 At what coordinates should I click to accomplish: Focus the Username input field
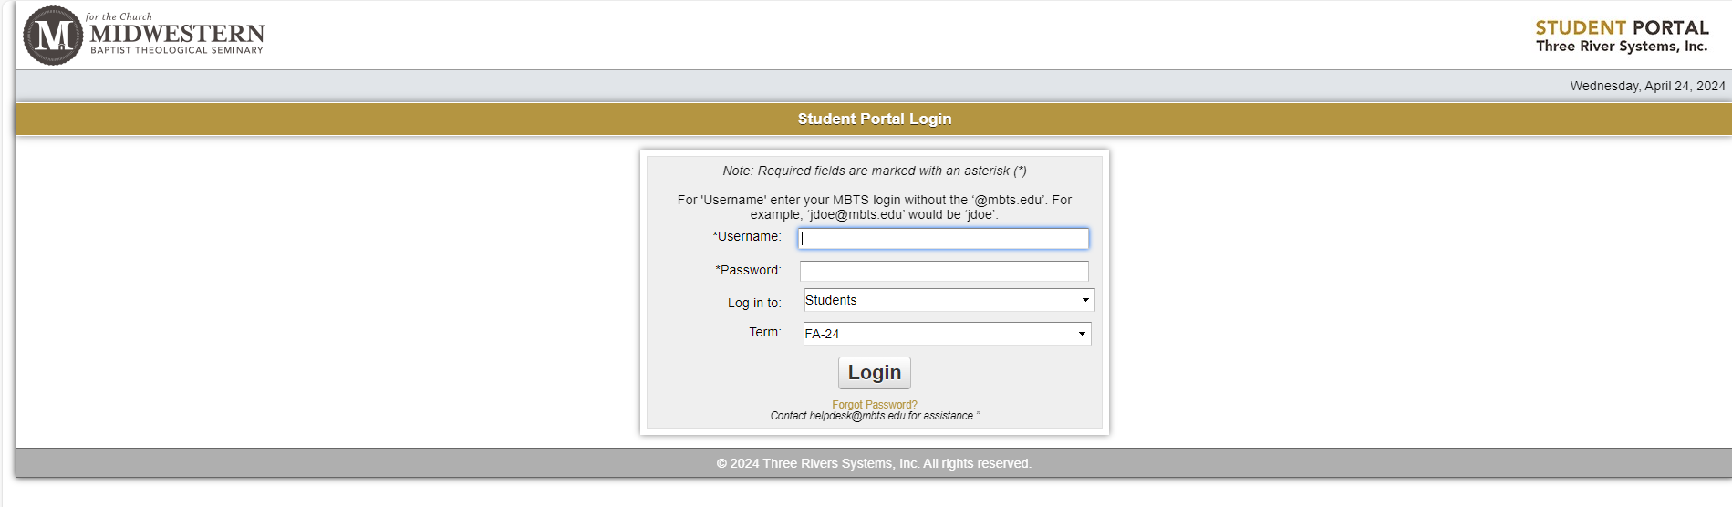943,239
